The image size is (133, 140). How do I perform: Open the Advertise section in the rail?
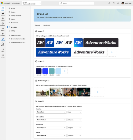click(3, 14)
